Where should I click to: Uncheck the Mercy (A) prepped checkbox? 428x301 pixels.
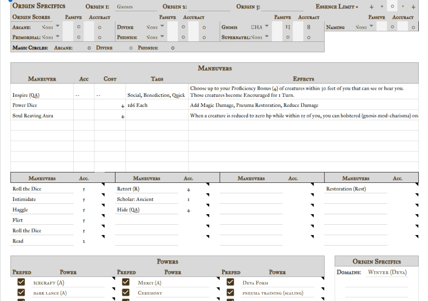[x=125, y=282]
